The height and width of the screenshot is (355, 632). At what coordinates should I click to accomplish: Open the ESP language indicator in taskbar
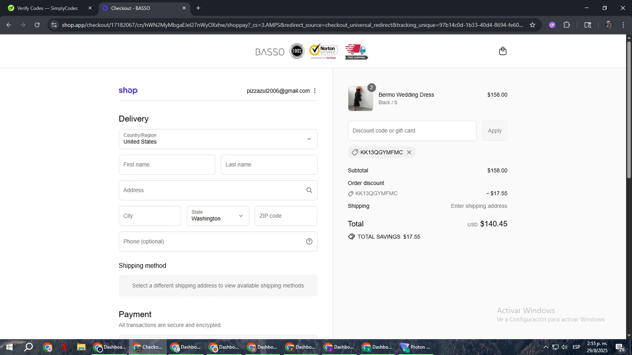click(576, 347)
